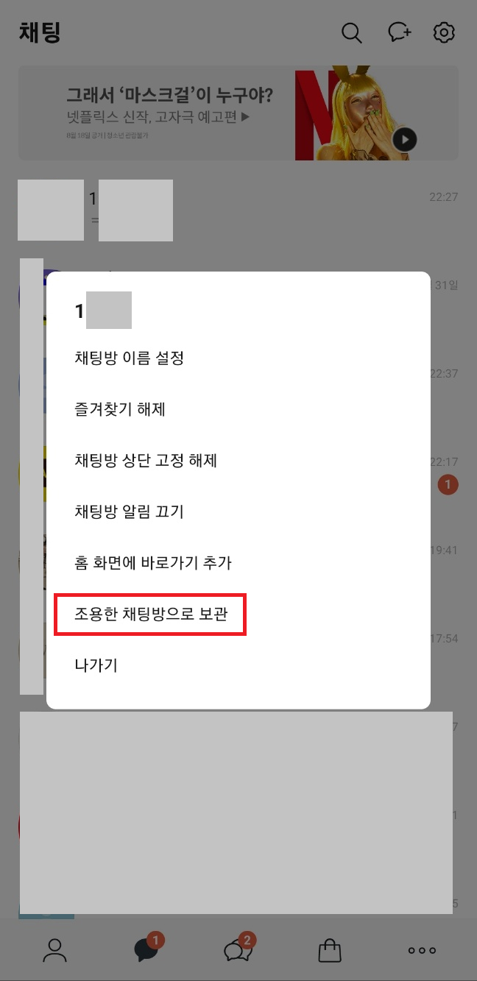Open Shopping bag tab icon
Image resolution: width=477 pixels, height=981 pixels.
(330, 950)
